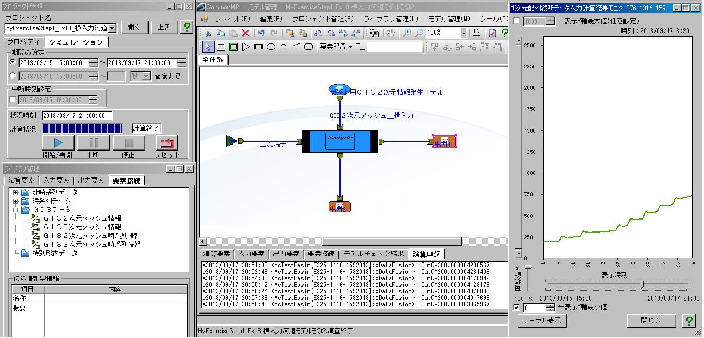
Task: Switch to the モデルチェック結果 tab
Action: (373, 254)
